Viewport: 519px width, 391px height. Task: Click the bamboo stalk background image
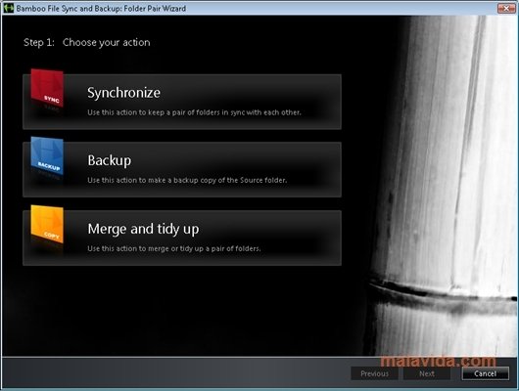(x=444, y=185)
